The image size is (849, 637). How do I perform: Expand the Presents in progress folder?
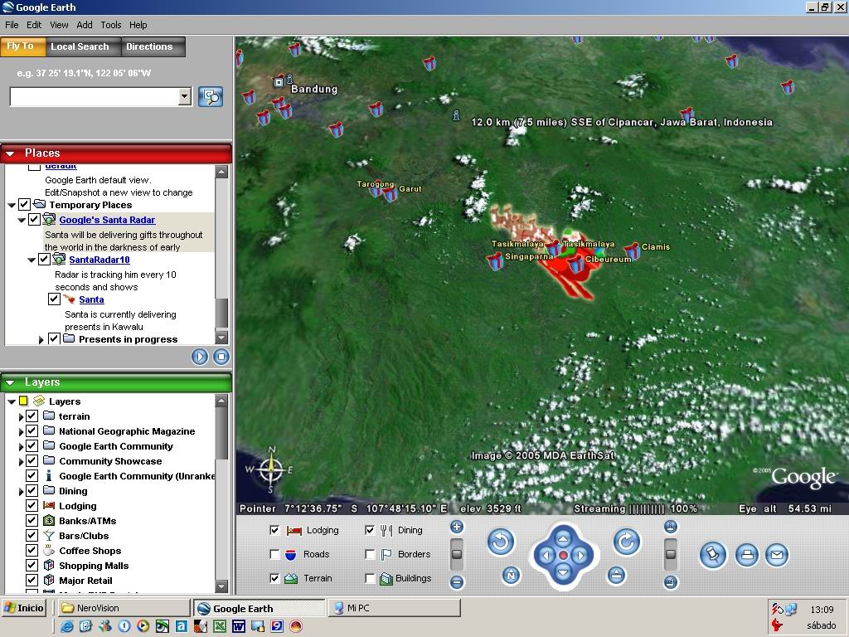41,340
